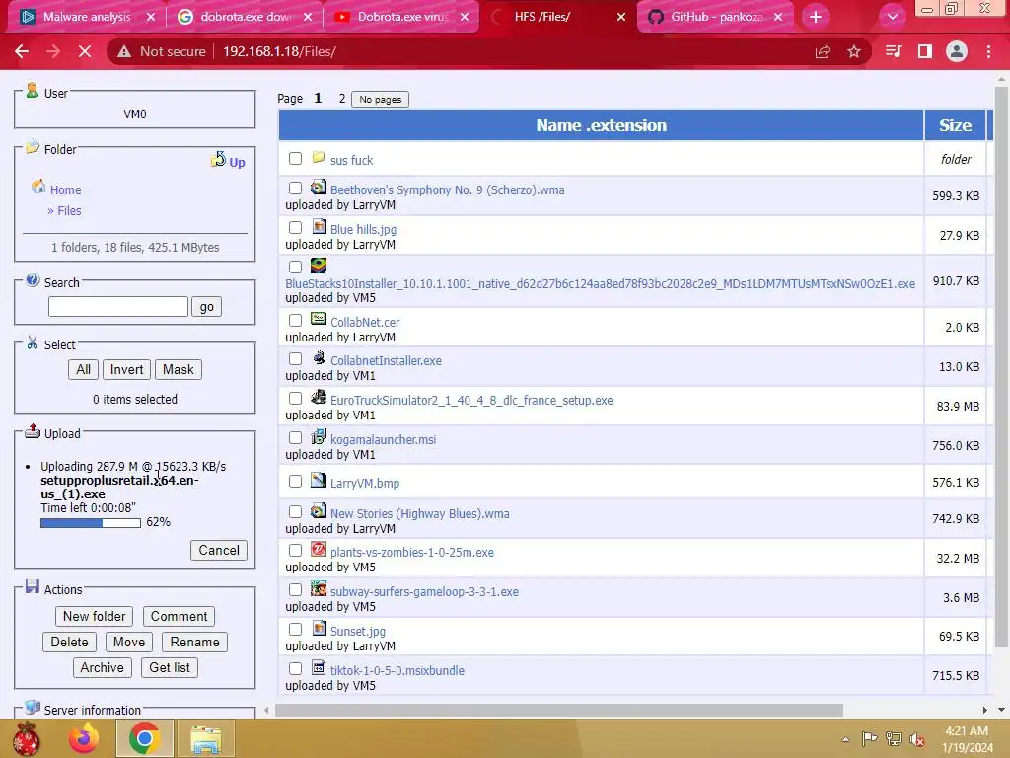Click the subway-surfers gameloop exe icon

click(319, 588)
